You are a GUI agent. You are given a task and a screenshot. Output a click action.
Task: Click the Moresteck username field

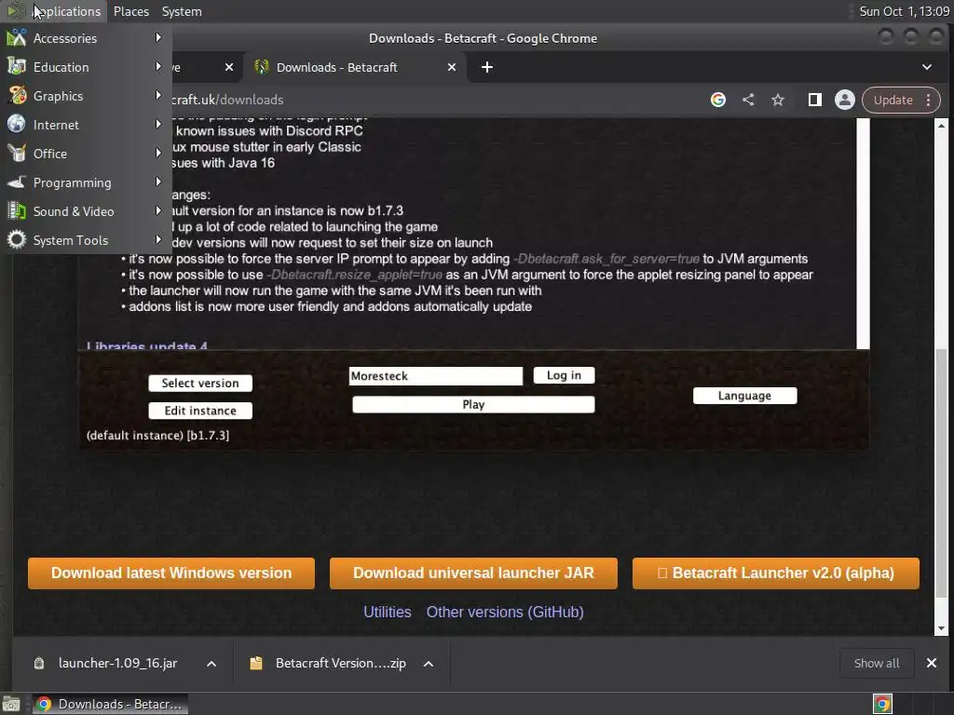coord(436,376)
